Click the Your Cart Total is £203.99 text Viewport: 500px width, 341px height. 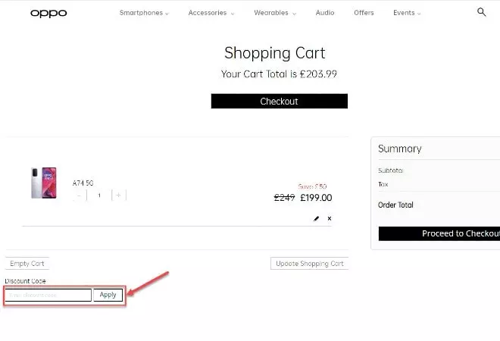(x=279, y=74)
